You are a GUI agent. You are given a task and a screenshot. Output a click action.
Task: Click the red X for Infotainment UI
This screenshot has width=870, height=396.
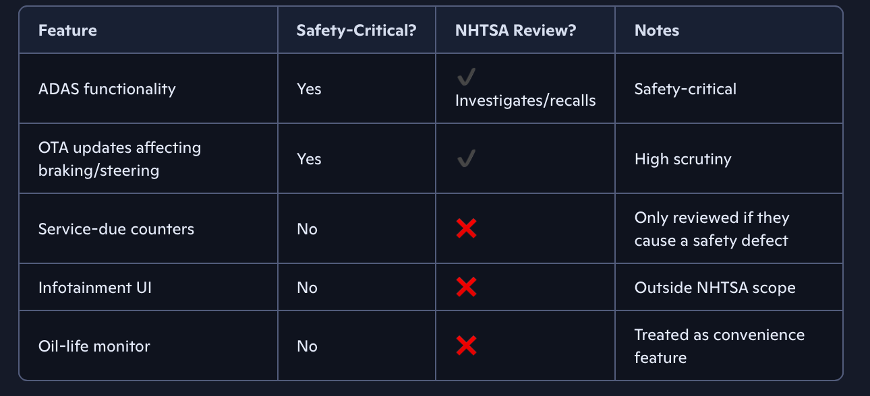coord(466,288)
